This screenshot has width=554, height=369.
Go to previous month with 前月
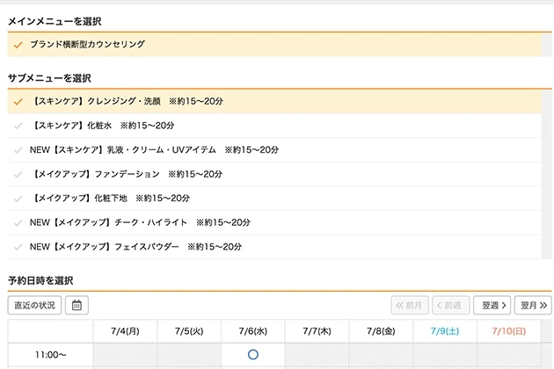410,305
